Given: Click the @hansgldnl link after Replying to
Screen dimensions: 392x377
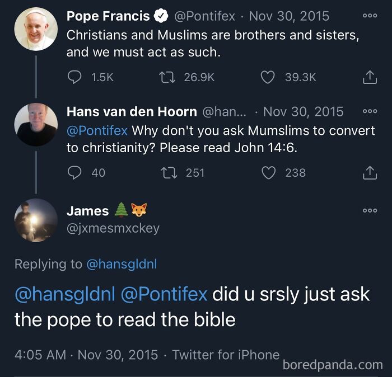Looking at the screenshot, I should [122, 264].
